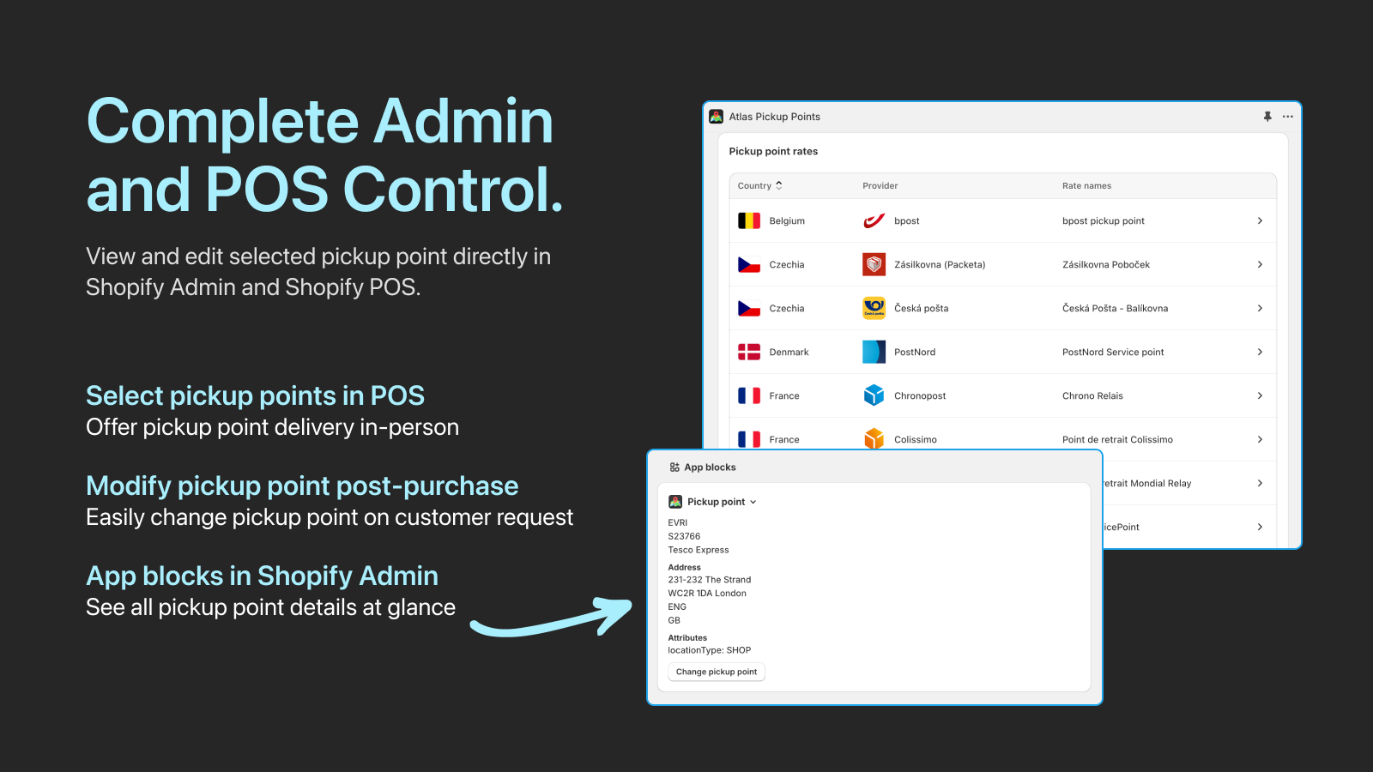This screenshot has width=1373, height=772.
Task: Click the Česká pošta provider logo
Action: 874,308
